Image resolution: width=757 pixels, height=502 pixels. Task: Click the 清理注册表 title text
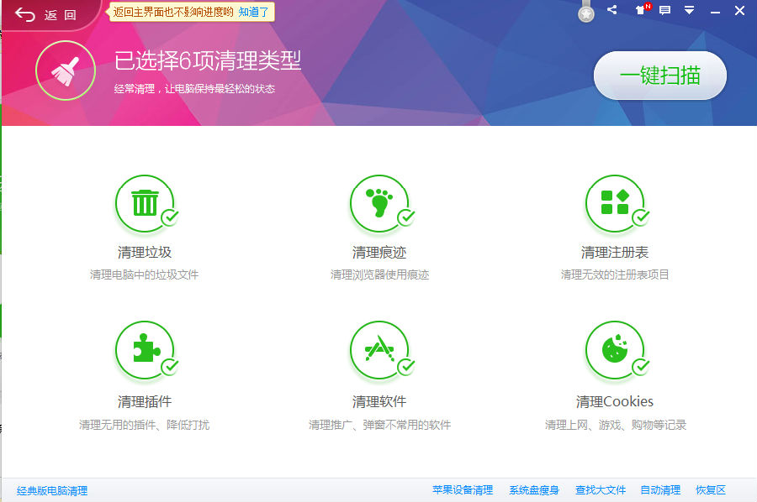tap(614, 252)
